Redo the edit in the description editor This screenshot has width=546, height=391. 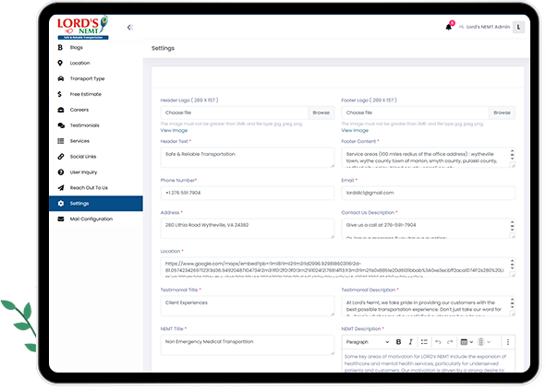(x=450, y=342)
